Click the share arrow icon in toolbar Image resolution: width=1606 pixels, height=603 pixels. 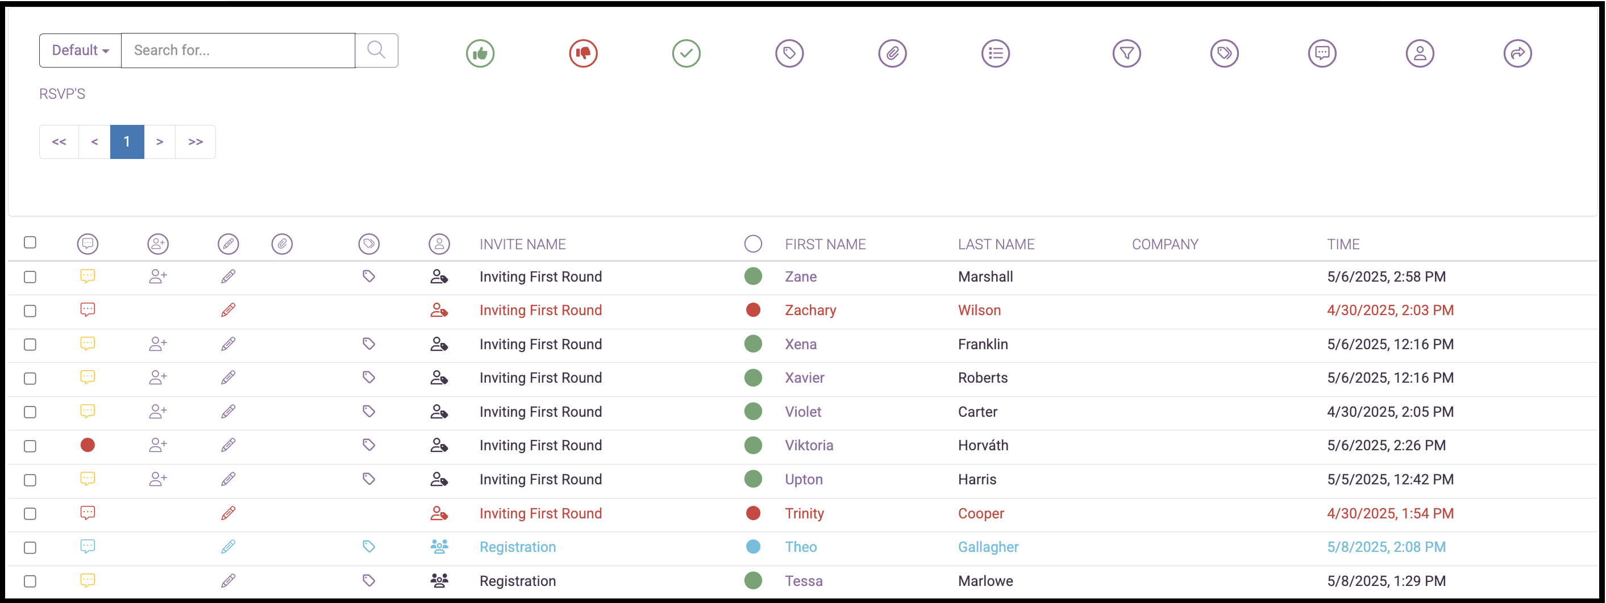(1517, 53)
